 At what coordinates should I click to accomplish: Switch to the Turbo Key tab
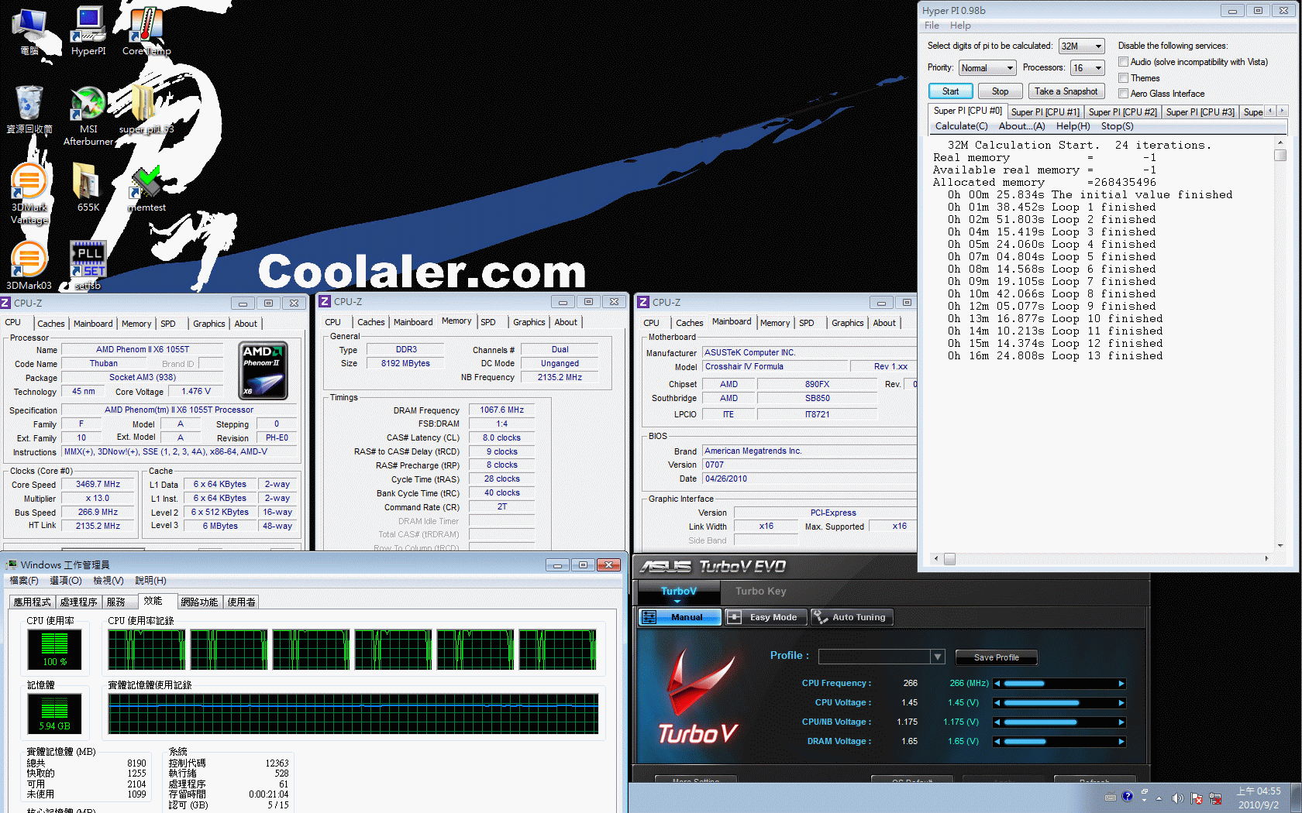coord(760,592)
